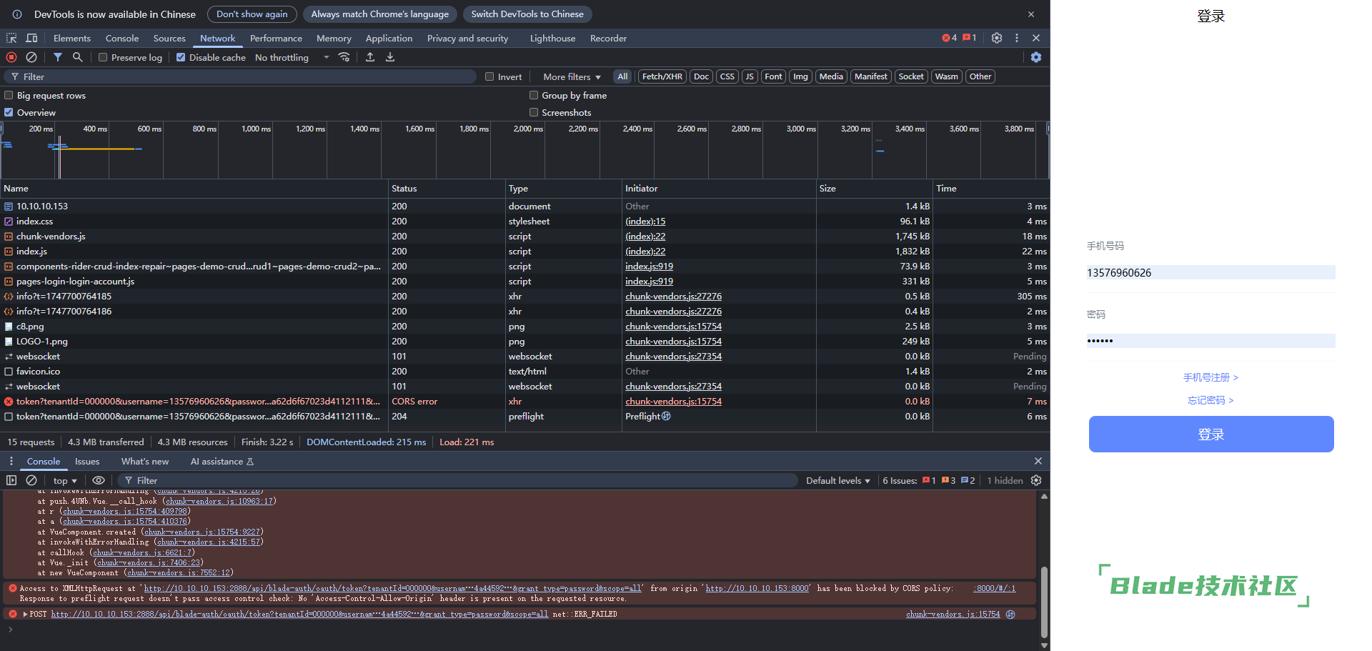Focus the password field
1372x651 pixels.
1211,341
